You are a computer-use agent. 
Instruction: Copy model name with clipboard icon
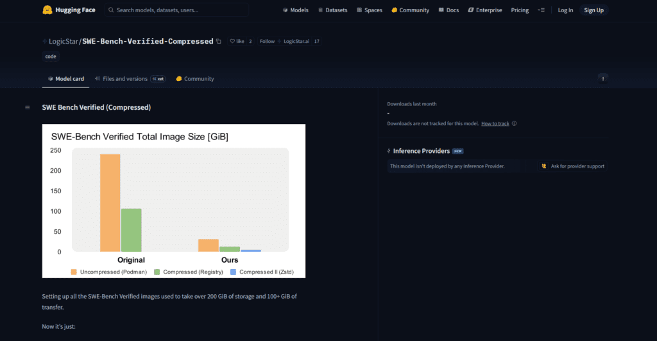coord(218,41)
